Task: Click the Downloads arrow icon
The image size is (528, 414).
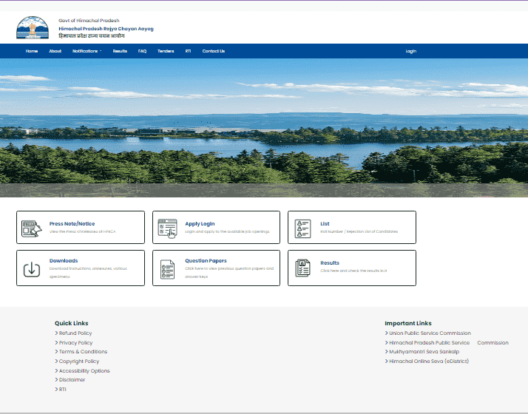Action: [31, 268]
